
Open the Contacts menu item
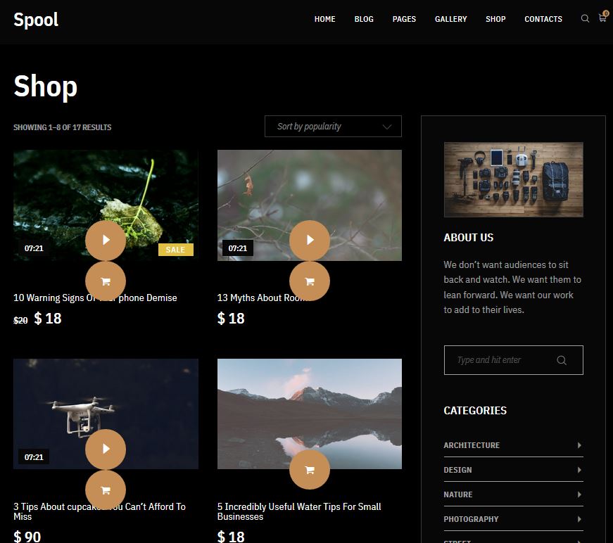pos(543,19)
